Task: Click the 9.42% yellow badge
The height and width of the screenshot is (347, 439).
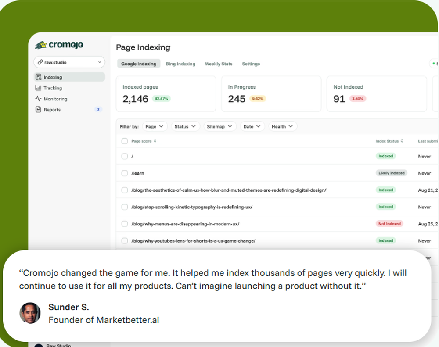Action: click(x=258, y=99)
